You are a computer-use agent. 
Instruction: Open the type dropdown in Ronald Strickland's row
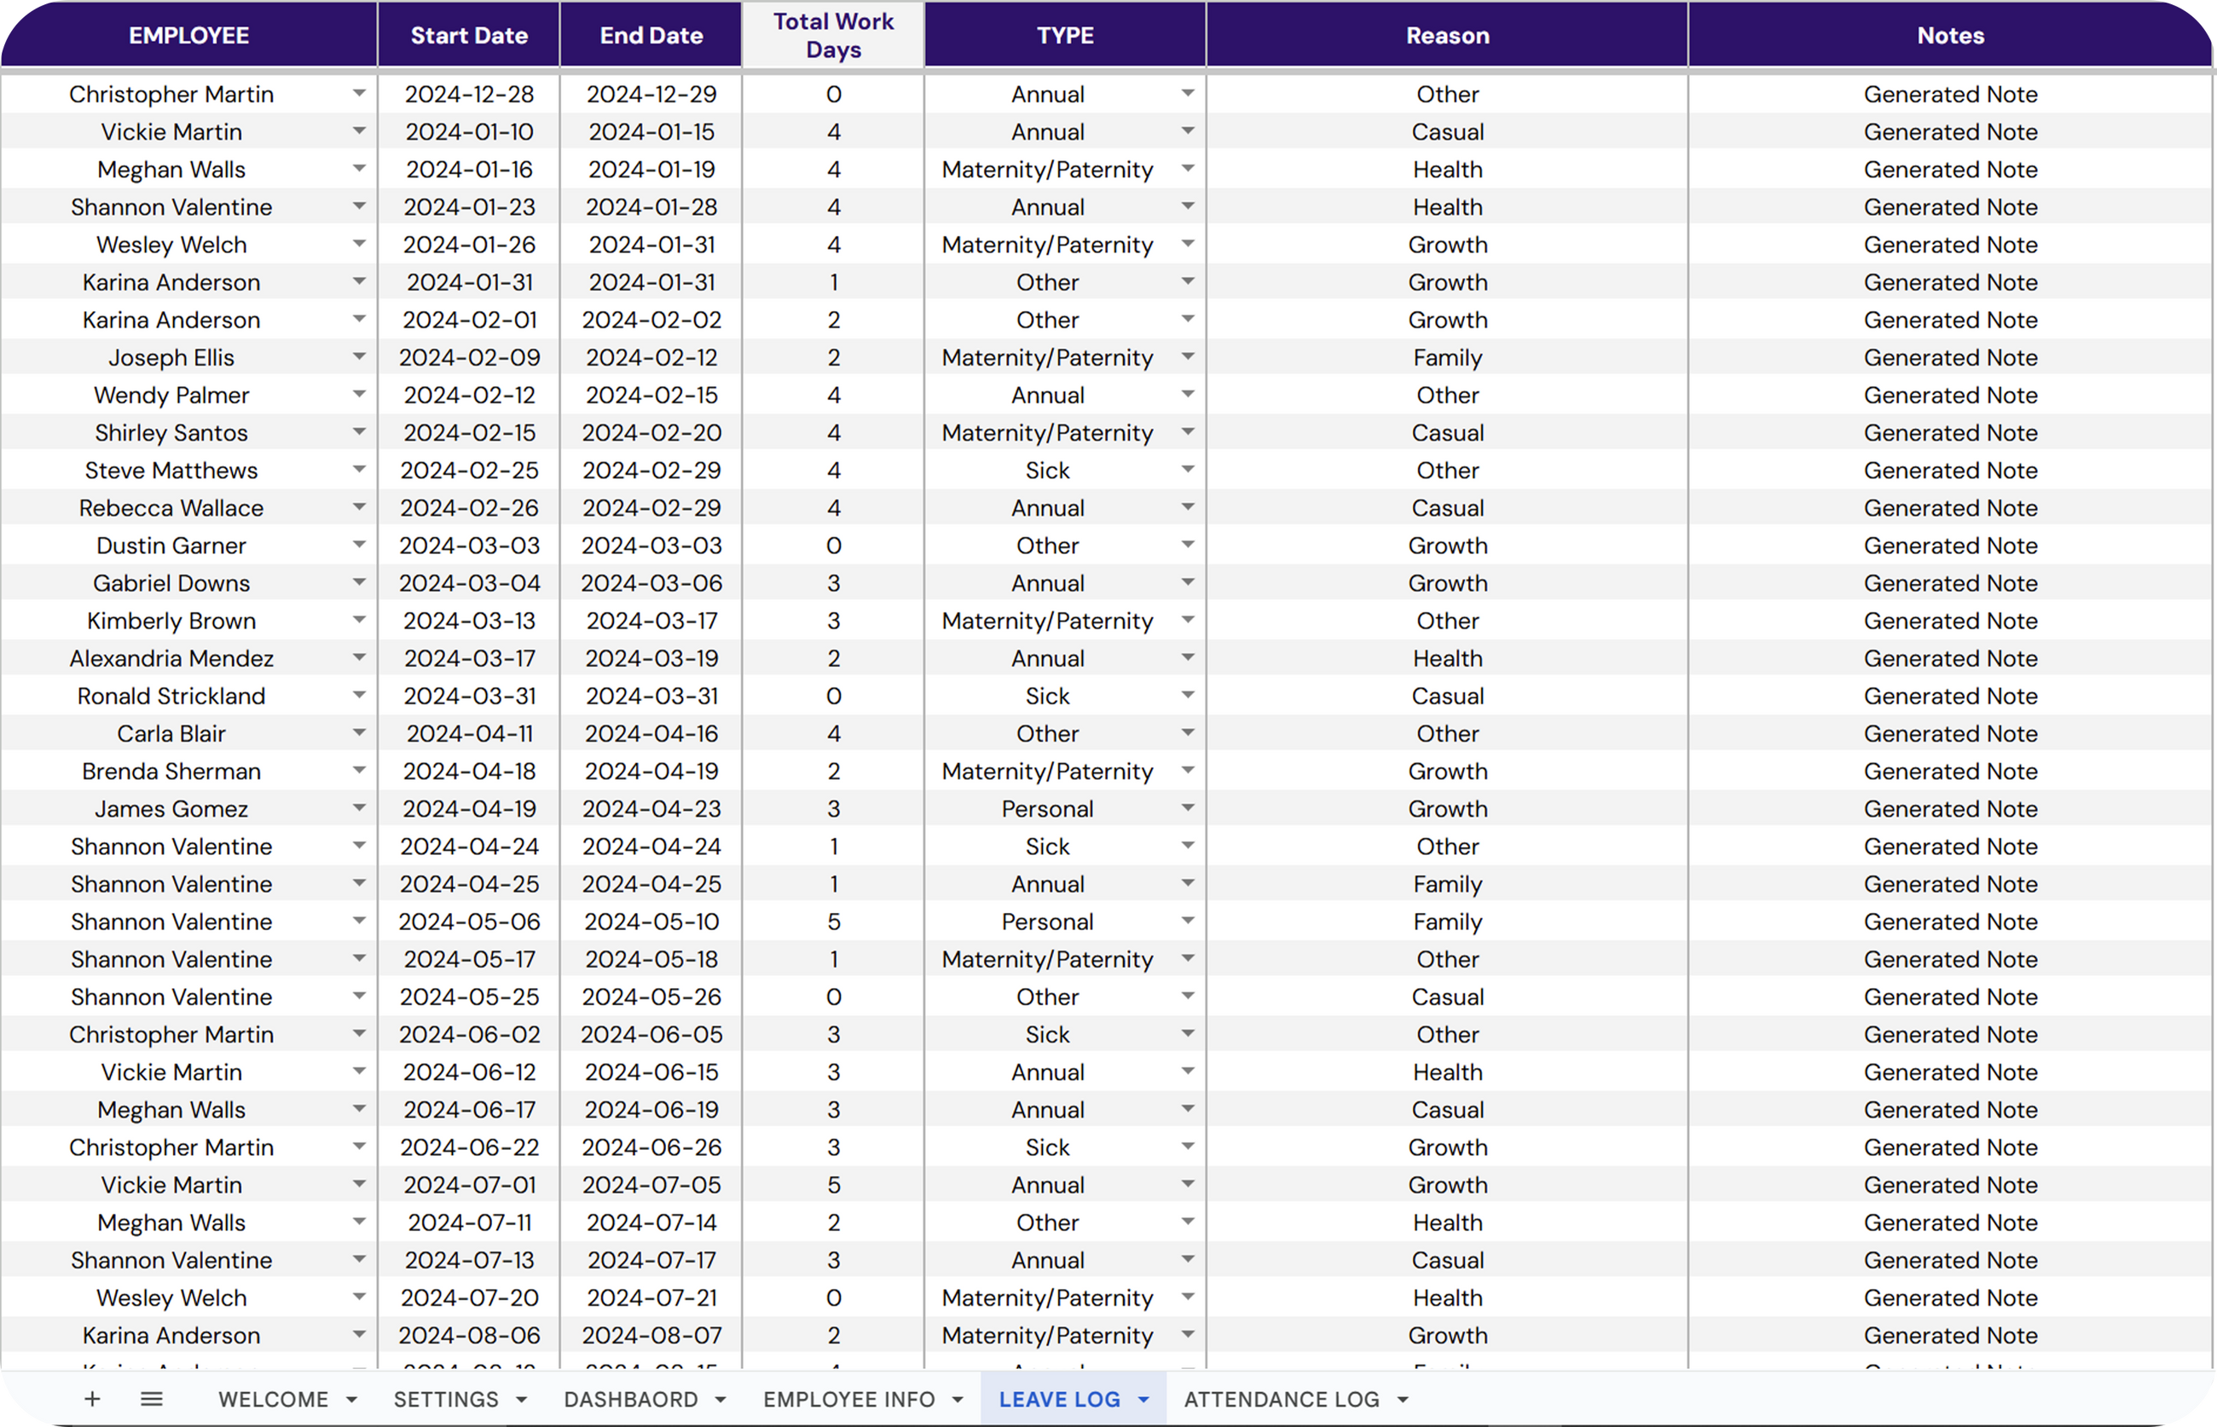click(1187, 695)
